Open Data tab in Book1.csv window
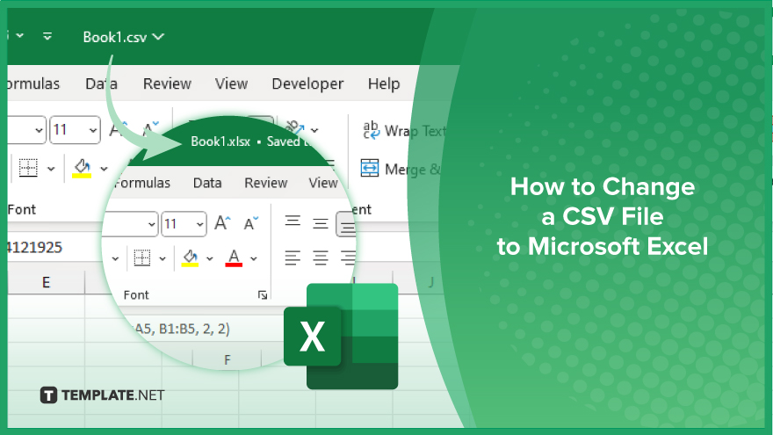Viewport: 773px width, 435px height. (x=101, y=83)
